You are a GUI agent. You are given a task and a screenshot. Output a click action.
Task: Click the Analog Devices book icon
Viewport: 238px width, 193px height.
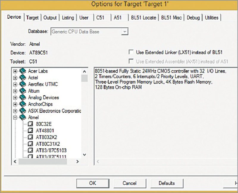tap(23, 98)
